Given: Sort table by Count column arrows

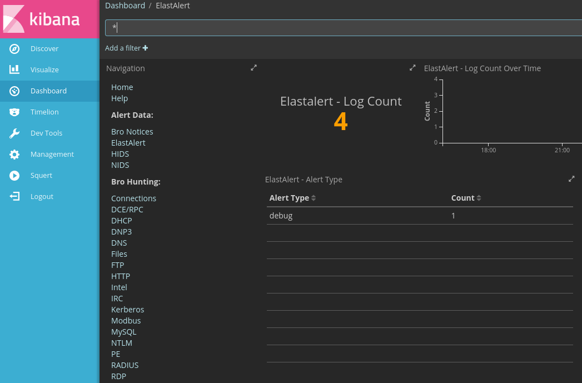Looking at the screenshot, I should 479,198.
